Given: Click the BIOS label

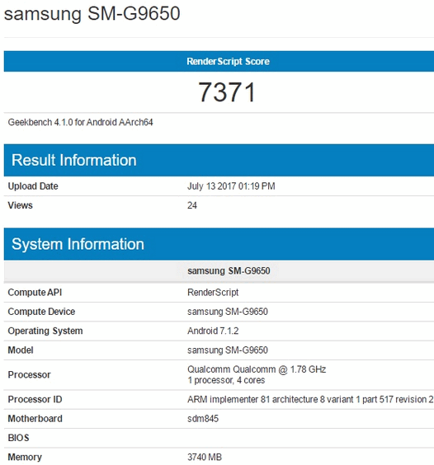Looking at the screenshot, I should (18, 438).
